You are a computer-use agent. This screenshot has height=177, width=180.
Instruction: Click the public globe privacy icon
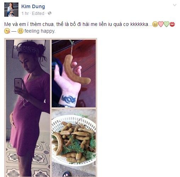(x=50, y=13)
